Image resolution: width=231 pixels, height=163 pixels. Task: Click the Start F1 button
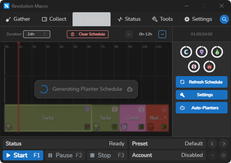point(23,155)
